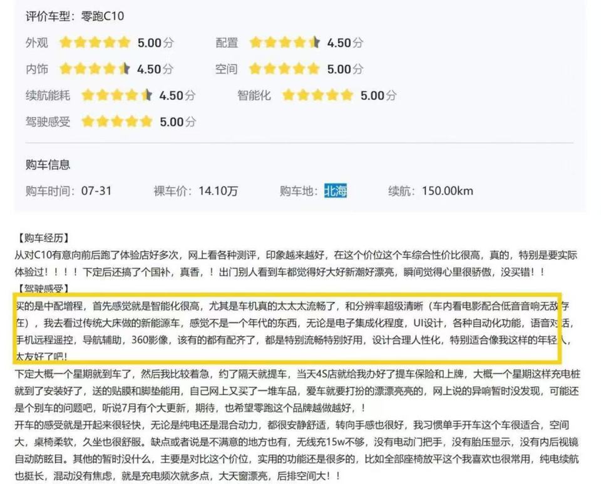
Task: Click the 续航 label beside 150.00km
Action: [401, 191]
